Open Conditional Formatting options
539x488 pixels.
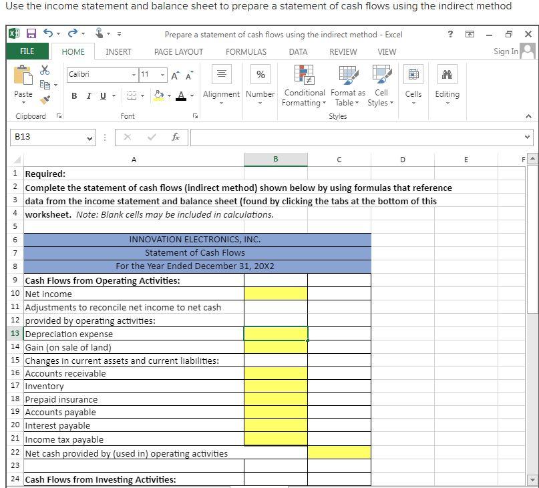coord(304,85)
